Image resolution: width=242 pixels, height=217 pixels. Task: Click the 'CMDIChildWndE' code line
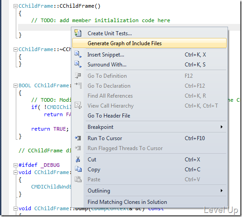pos(51,187)
